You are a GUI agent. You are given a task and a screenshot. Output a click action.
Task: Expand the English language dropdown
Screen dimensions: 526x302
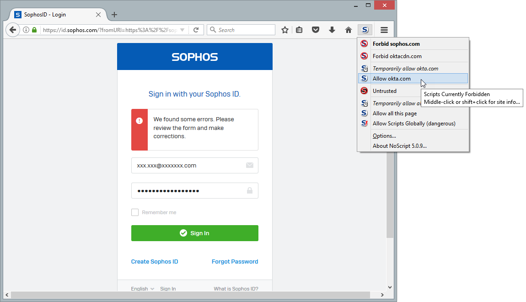coord(143,289)
